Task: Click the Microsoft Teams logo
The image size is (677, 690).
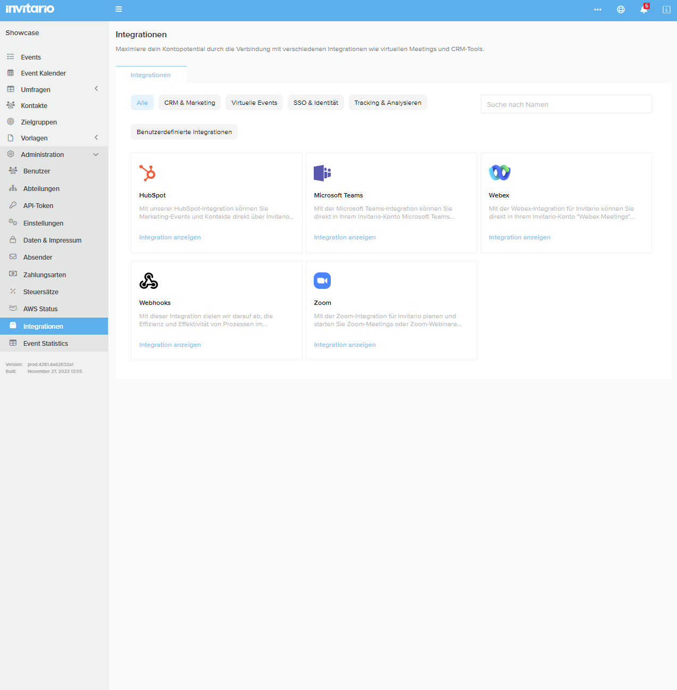Action: [322, 173]
